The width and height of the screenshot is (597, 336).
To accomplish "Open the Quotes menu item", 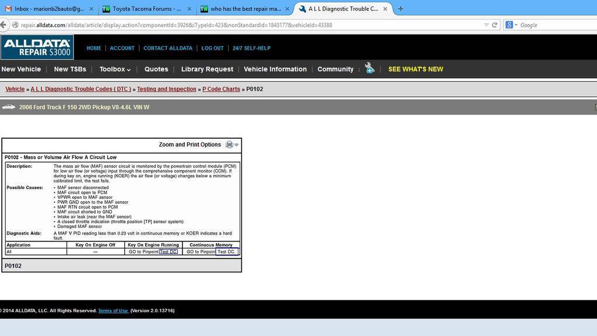I will (x=156, y=69).
